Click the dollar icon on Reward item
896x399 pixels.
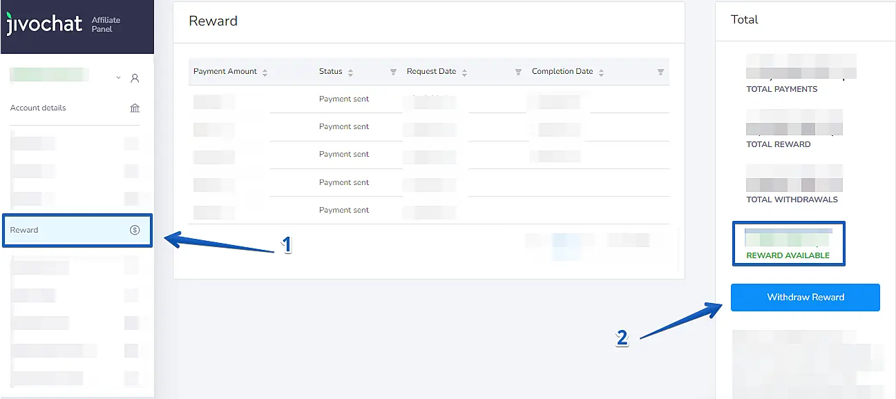point(135,230)
